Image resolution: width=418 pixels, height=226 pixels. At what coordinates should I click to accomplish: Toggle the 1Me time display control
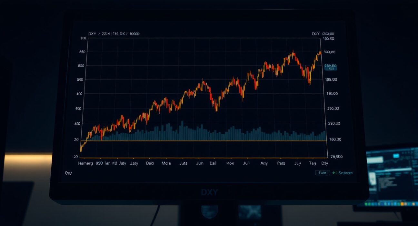coord(322,173)
